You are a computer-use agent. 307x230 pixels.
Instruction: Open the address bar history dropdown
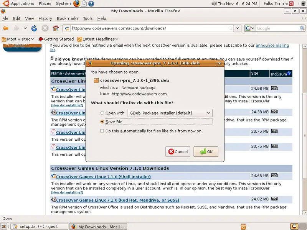237,28
